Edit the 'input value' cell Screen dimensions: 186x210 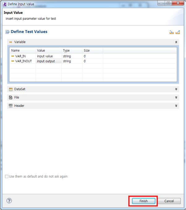click(x=49, y=56)
